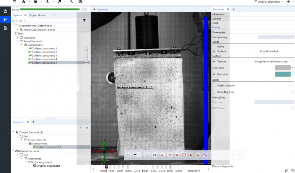Click the home icon in left sidebar
This screenshot has width=295, height=173.
[5, 11]
